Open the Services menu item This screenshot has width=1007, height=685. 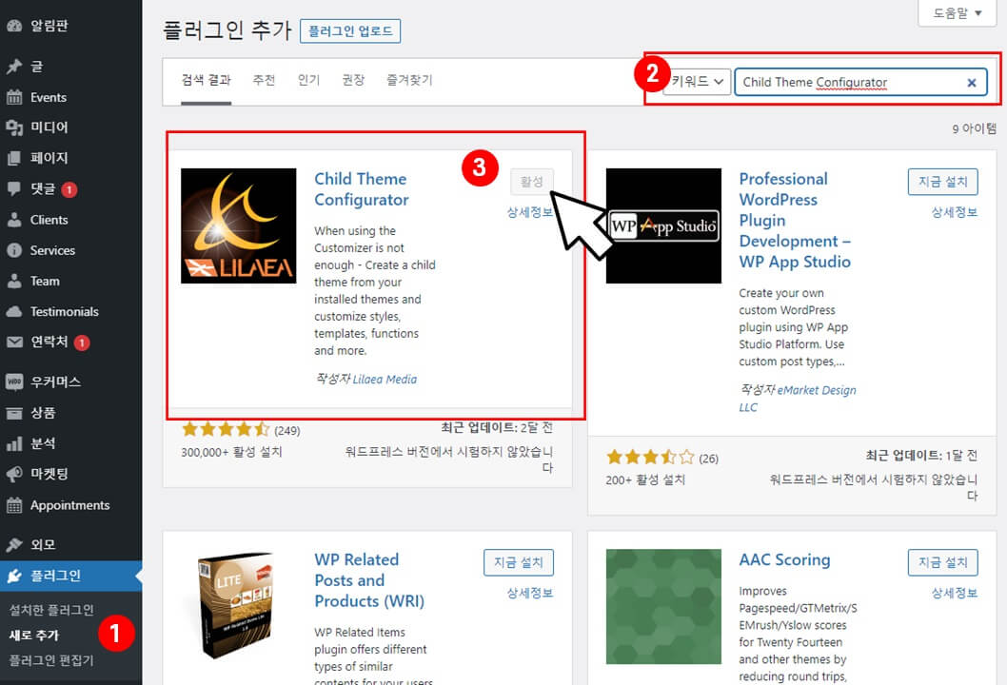(70, 250)
